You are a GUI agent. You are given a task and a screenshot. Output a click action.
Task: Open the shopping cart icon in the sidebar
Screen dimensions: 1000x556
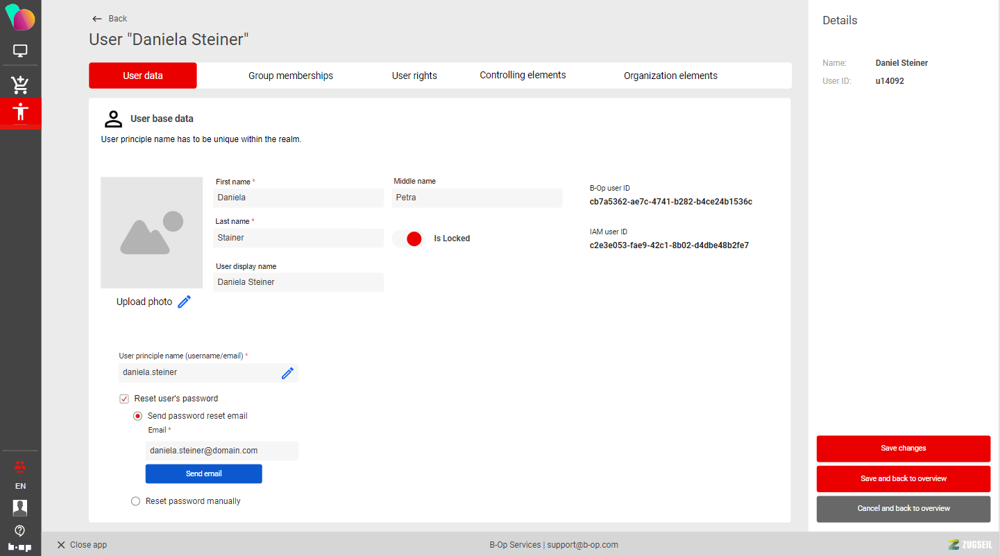click(x=20, y=85)
